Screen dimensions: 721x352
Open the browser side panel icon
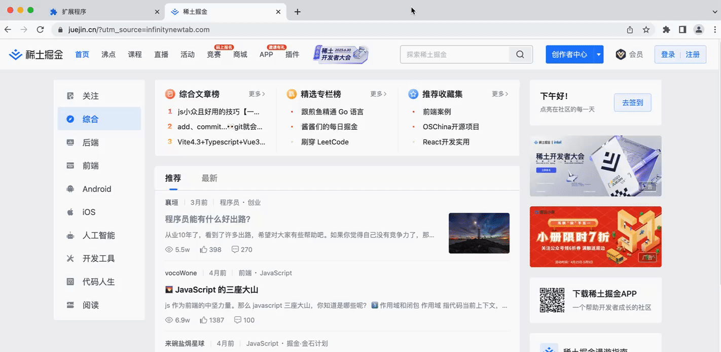click(682, 29)
